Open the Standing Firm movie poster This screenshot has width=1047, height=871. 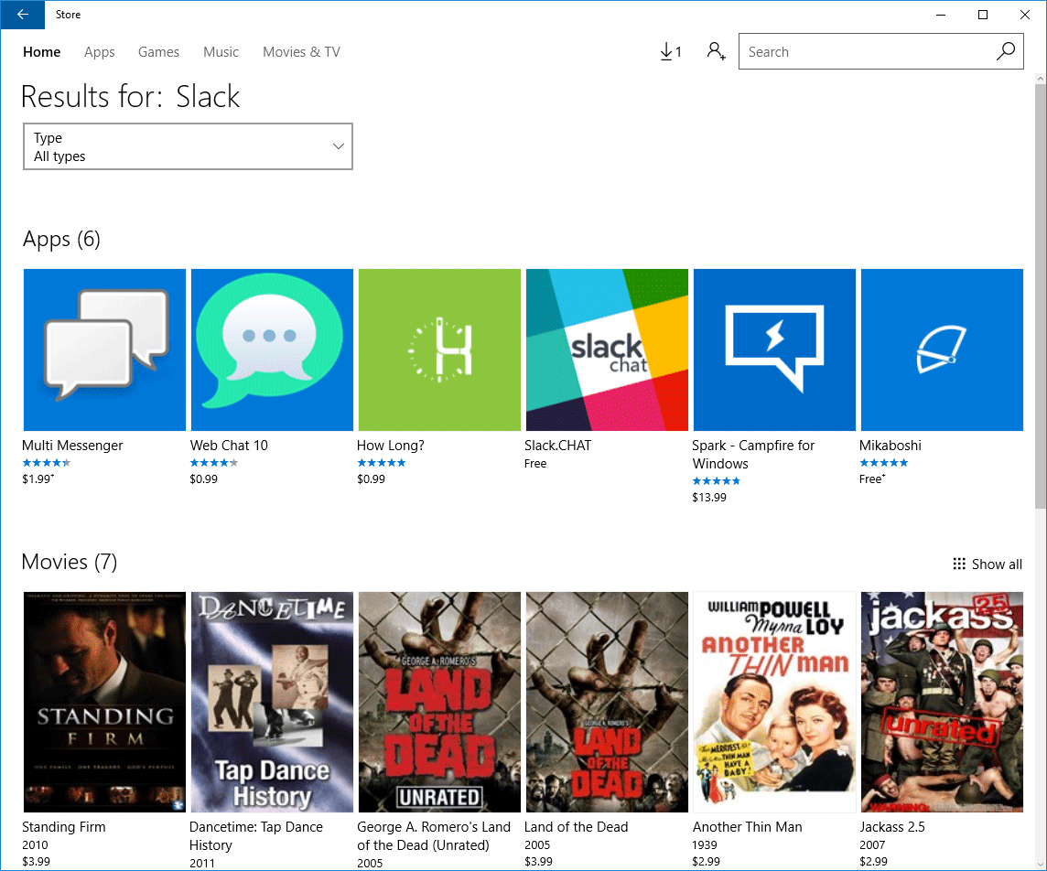tap(105, 702)
